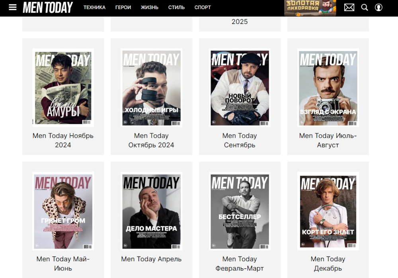Image resolution: width=398 pixels, height=278 pixels.
Task: Open the Грянет гром cover thumbnail
Action: pos(63,211)
